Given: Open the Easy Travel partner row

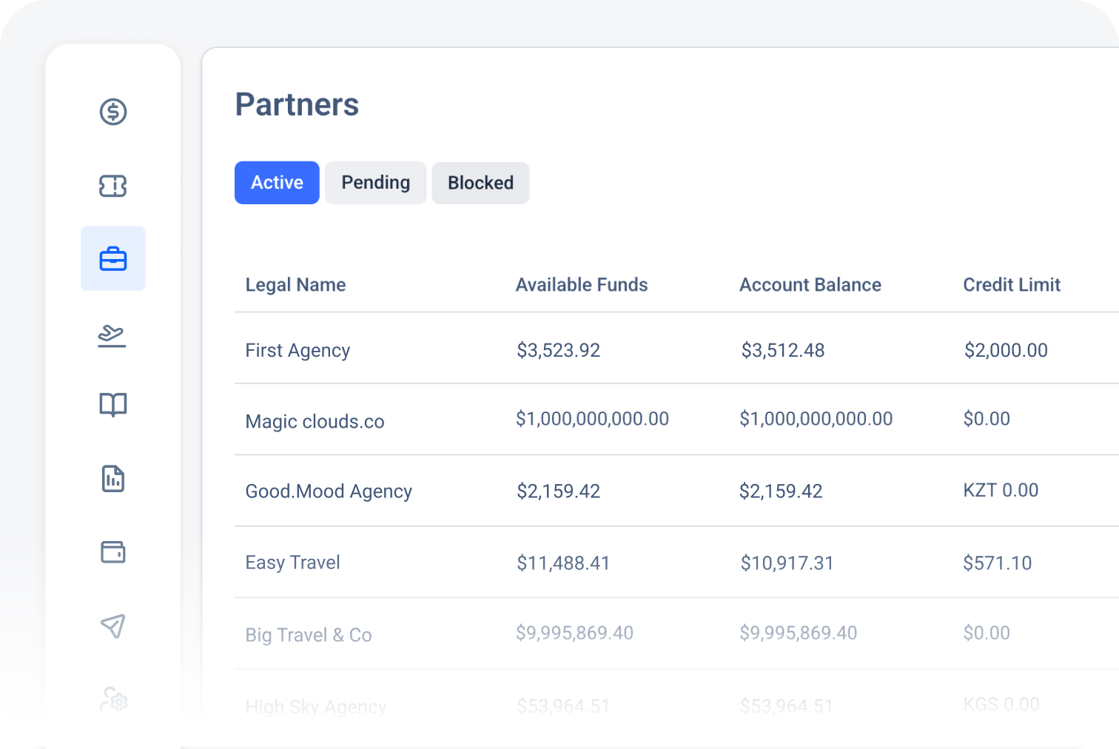Looking at the screenshot, I should 676,562.
